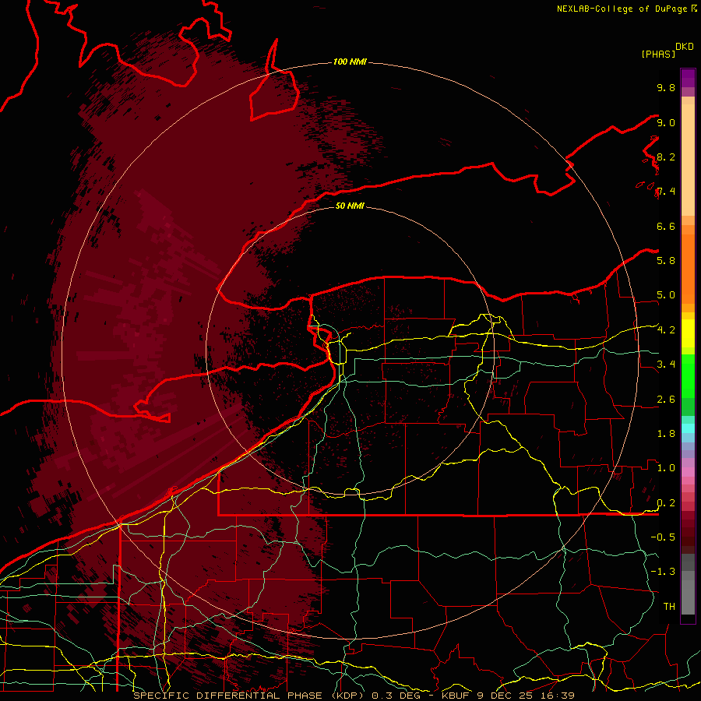Screen dimensions: 701x701
Task: Click the 1.8 scale value
Action: click(666, 433)
